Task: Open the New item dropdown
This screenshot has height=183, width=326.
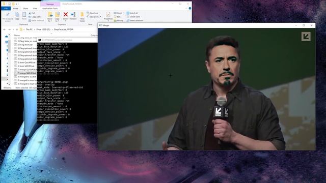Action: coord(93,13)
